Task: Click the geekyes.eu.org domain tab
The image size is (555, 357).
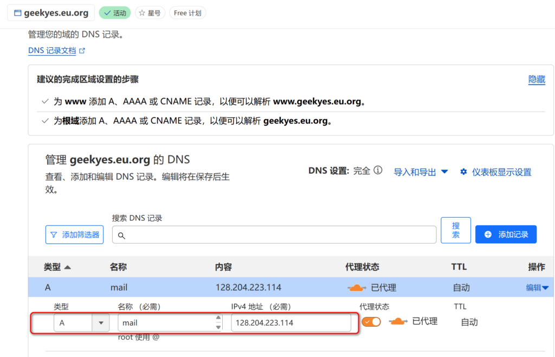Action: (51, 13)
